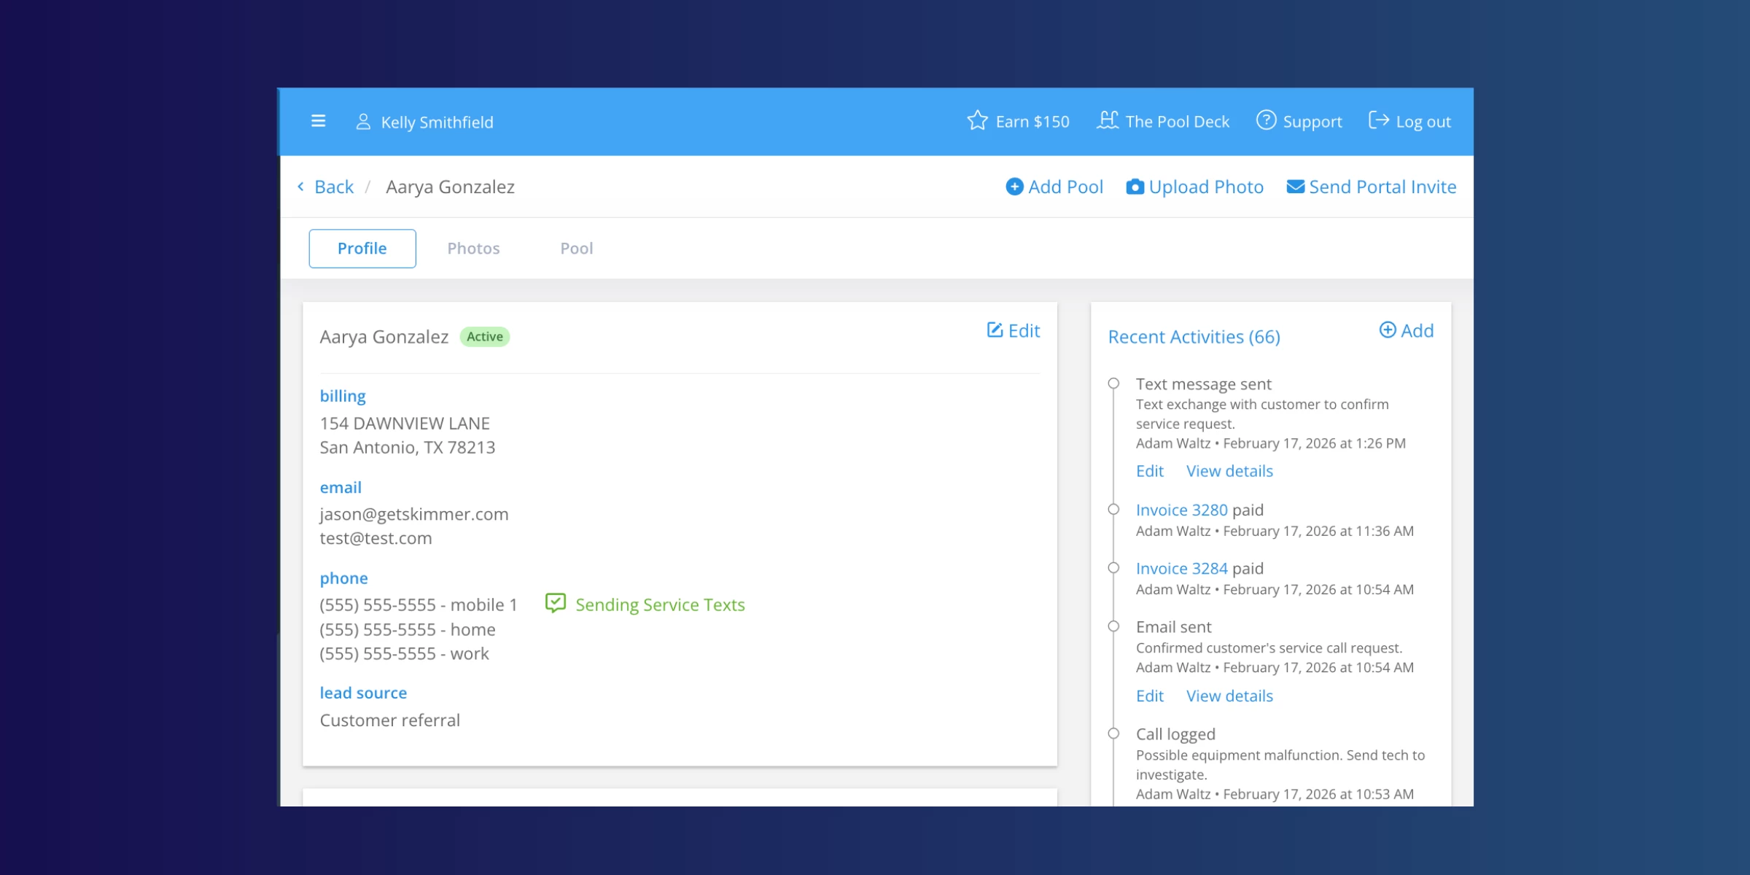Click the Upload Photo camera icon

1135,187
